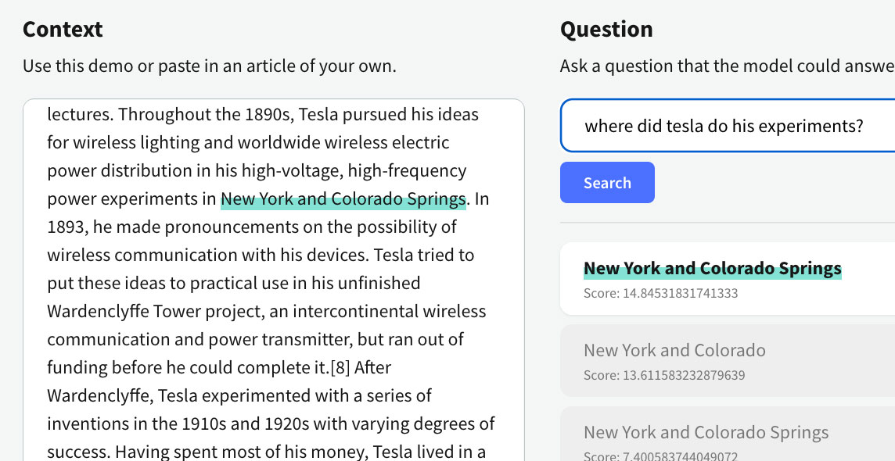Click "communication and power transmitter" in the context
This screenshot has width=895, height=461.
point(194,340)
